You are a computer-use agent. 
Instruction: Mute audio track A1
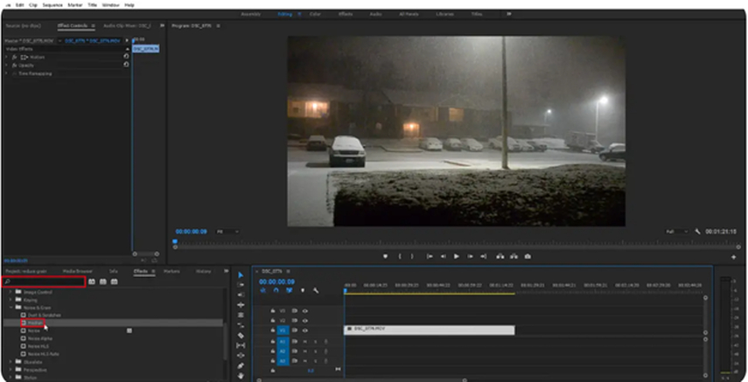point(305,341)
